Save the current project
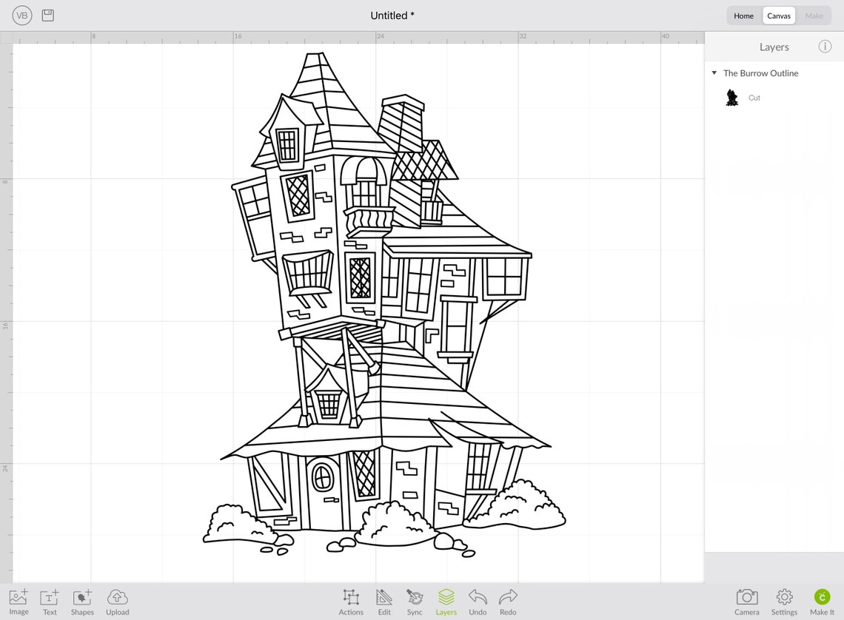The height and width of the screenshot is (620, 844). [x=47, y=15]
